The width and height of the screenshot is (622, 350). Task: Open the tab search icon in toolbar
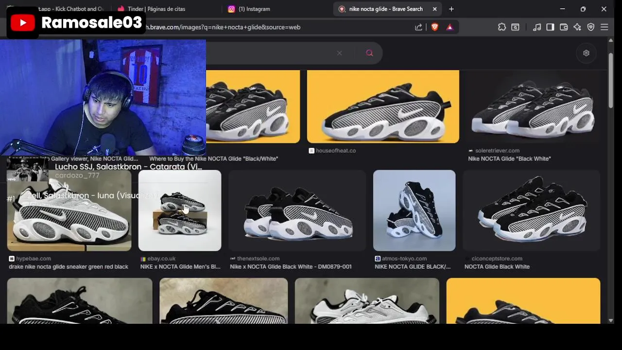click(515, 27)
